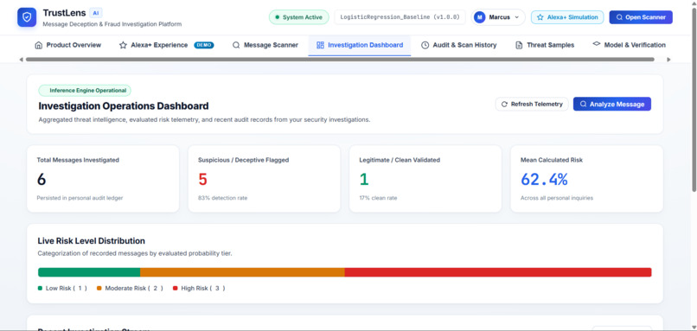The image size is (697, 331).
Task: Click the Total Messages Investigated value 6
Action: click(42, 179)
